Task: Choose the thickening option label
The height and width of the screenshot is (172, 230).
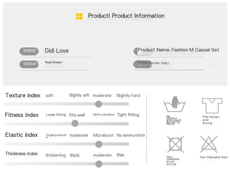Action: (x=56, y=155)
